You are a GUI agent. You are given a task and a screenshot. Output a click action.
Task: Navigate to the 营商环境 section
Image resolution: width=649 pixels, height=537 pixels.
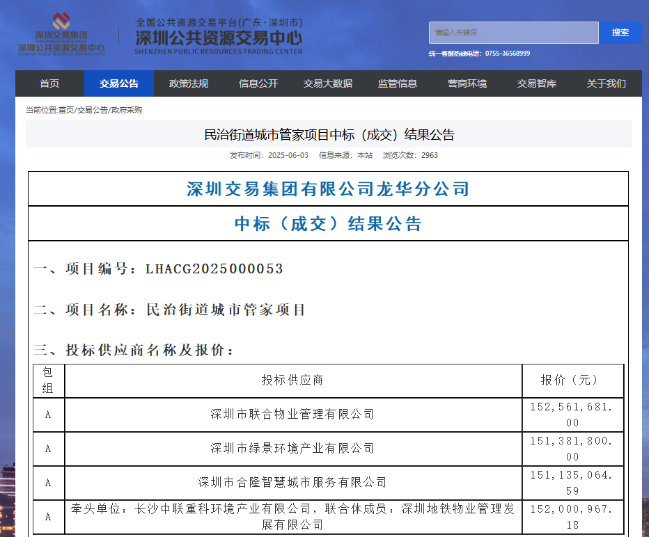click(467, 83)
